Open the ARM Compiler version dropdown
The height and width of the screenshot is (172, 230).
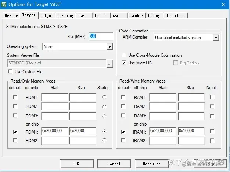(x=216, y=38)
